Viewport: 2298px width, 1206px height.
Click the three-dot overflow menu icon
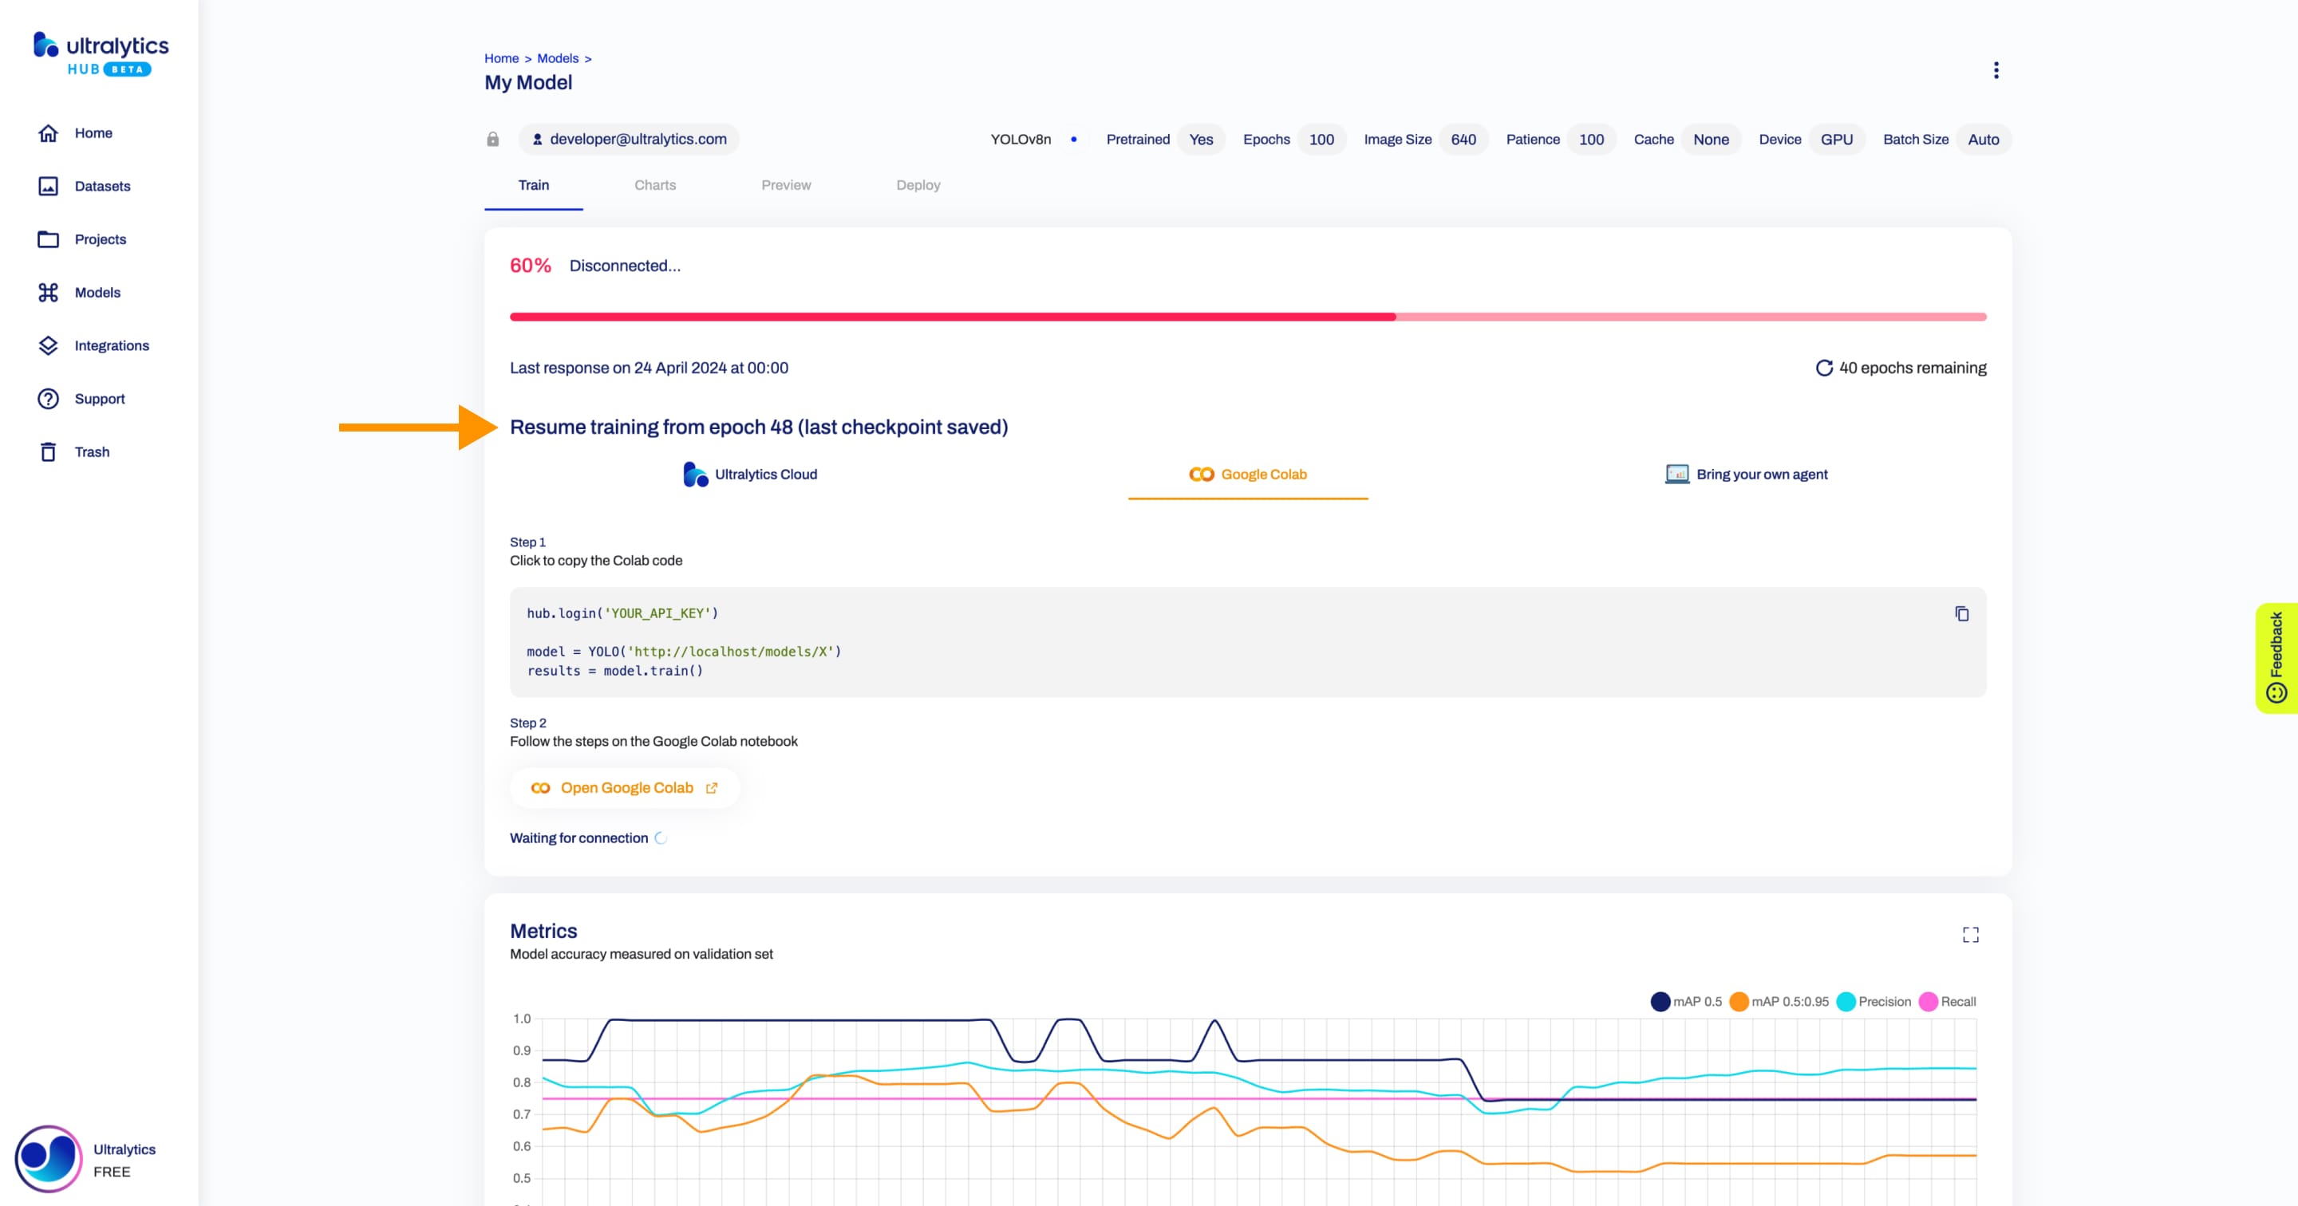(x=1994, y=70)
